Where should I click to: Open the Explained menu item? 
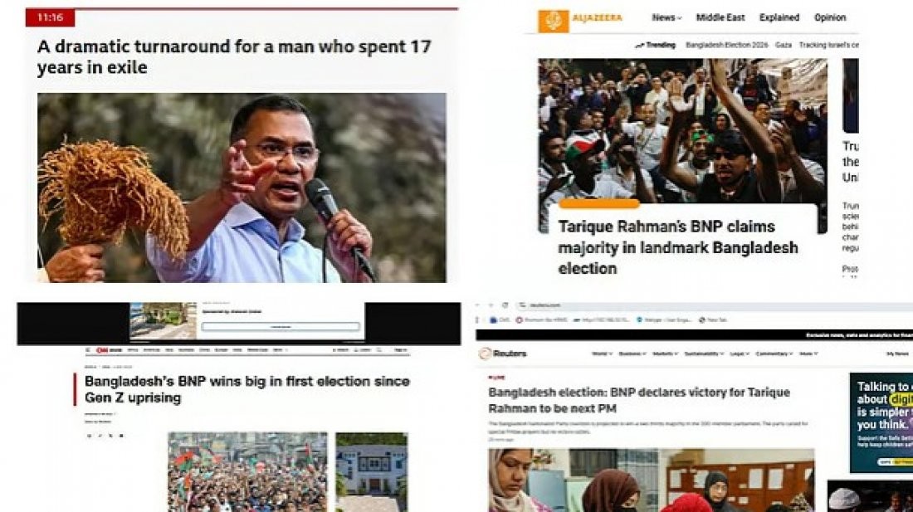[x=779, y=17]
